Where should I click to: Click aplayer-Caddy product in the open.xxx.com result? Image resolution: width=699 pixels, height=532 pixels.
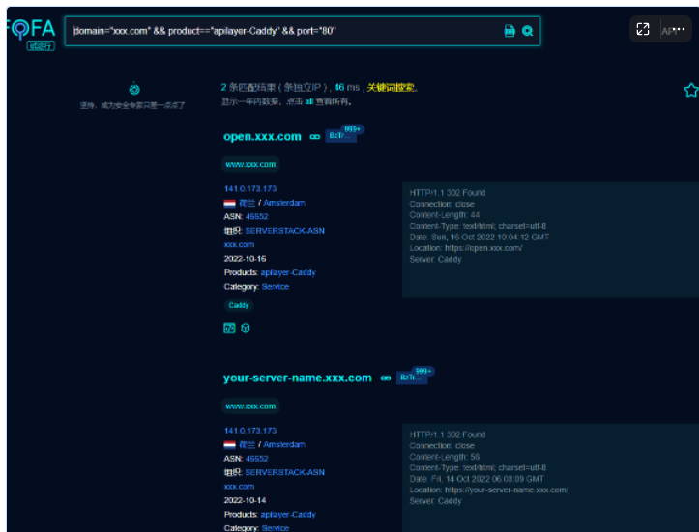tap(288, 272)
